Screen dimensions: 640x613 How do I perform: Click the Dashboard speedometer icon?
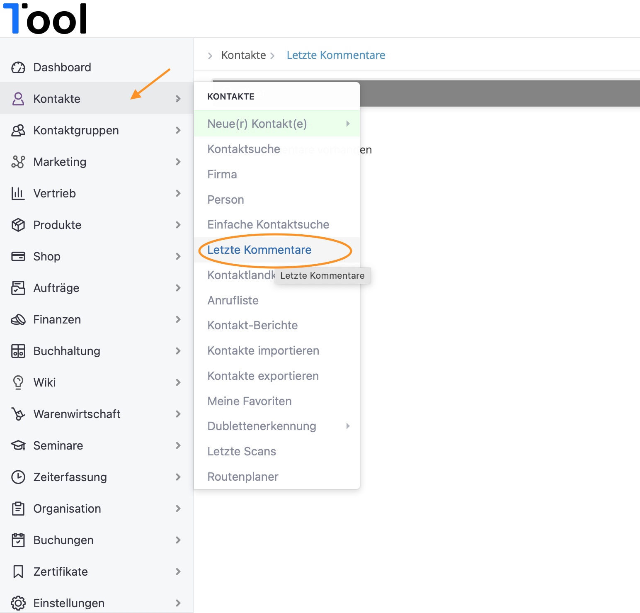point(18,67)
